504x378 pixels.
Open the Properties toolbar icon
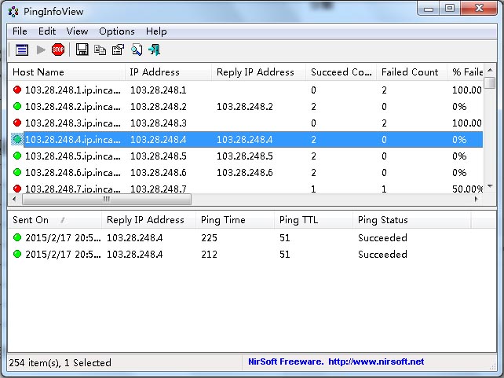coord(118,50)
